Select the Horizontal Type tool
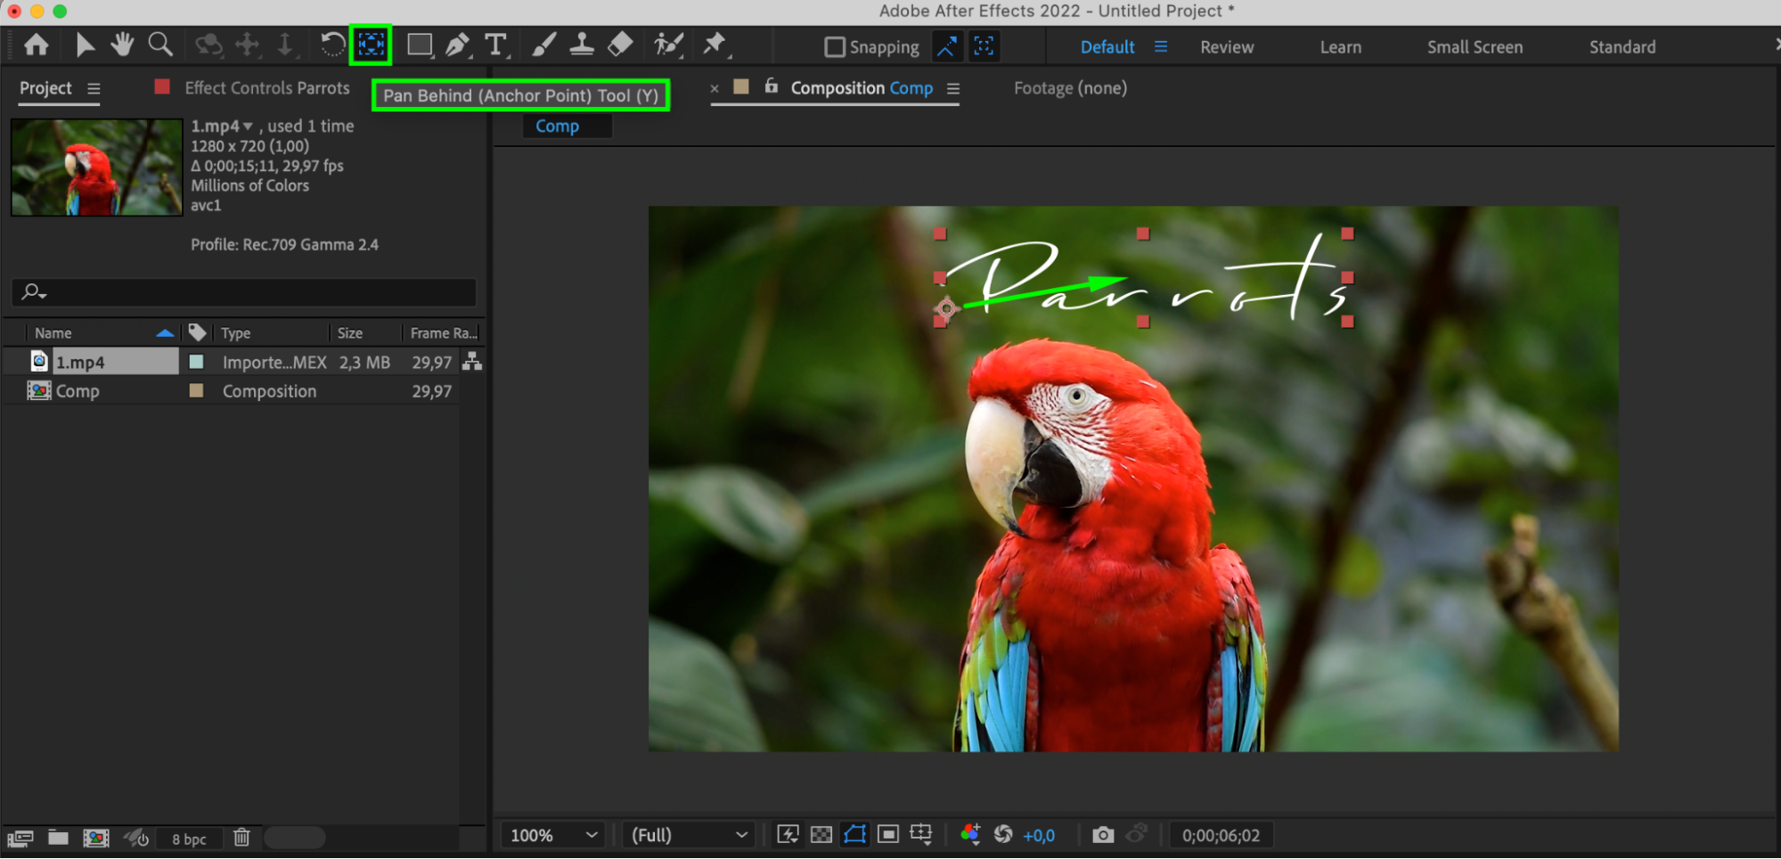 [495, 45]
